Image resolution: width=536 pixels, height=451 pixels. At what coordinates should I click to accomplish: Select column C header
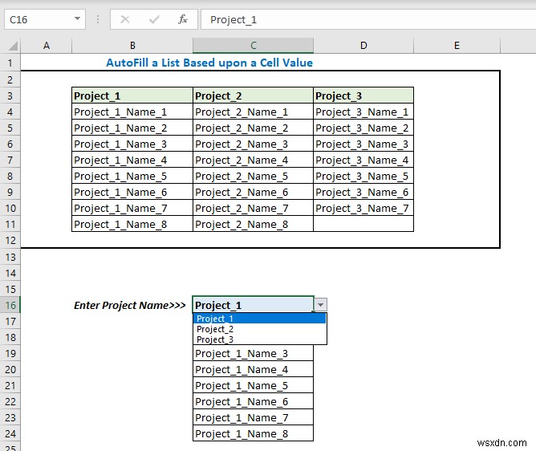[253, 46]
